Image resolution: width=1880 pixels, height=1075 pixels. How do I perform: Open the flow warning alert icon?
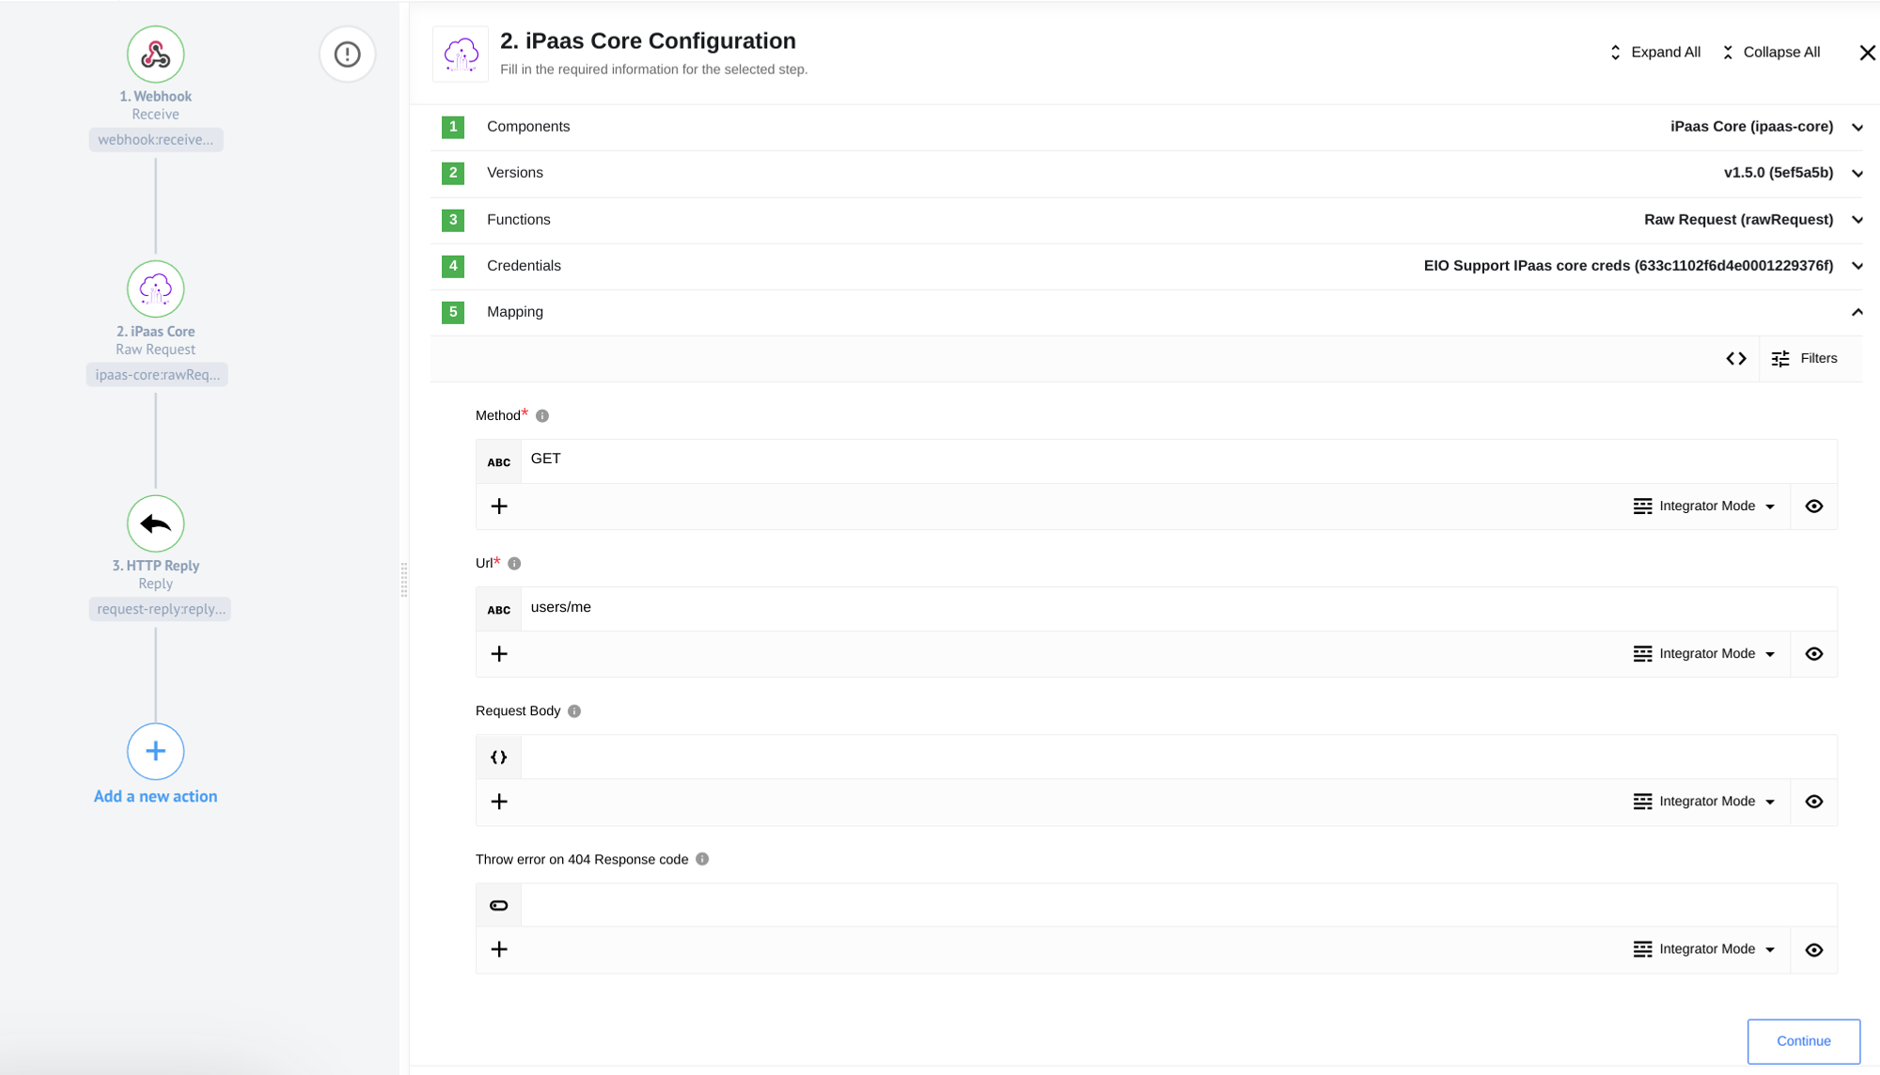pos(347,55)
